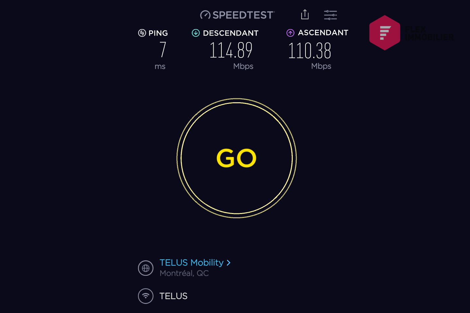Open the TELUS Mobility server link

click(192, 263)
